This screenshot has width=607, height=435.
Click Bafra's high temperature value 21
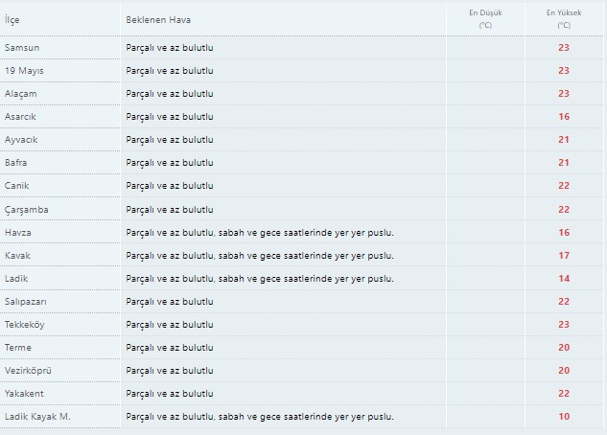564,162
